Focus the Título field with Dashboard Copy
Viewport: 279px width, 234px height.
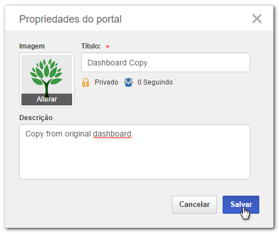pos(166,63)
